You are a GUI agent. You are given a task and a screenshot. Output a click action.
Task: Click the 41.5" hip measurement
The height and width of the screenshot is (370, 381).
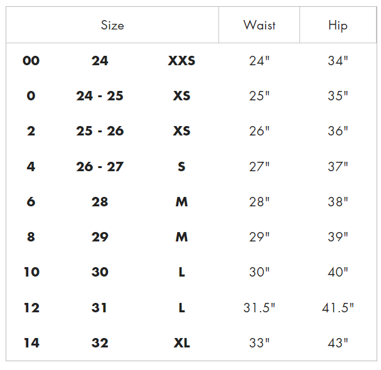tap(338, 308)
